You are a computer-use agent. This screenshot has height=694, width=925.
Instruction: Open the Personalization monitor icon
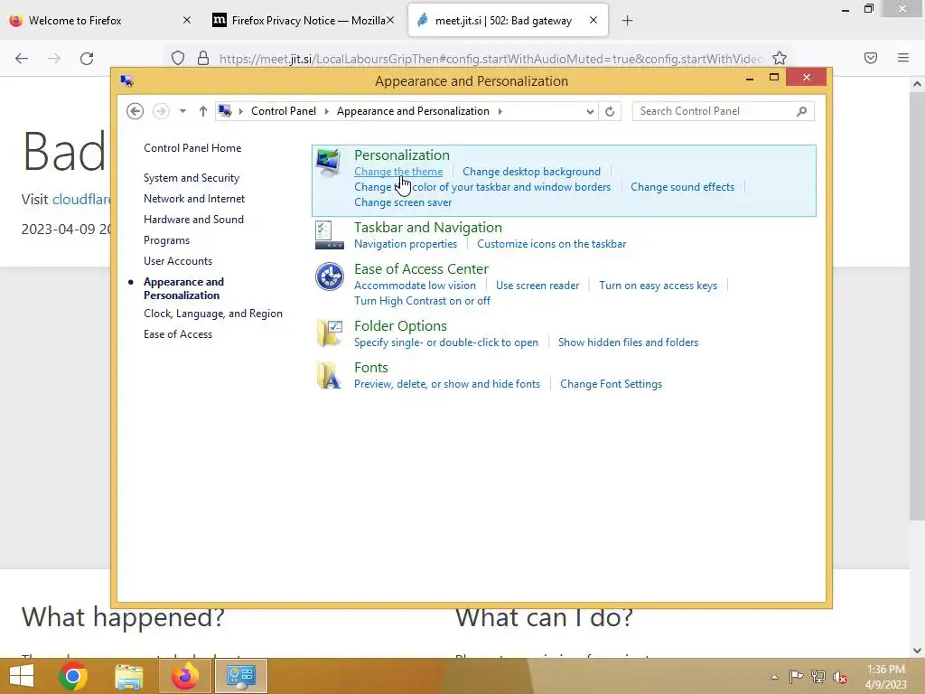(x=329, y=163)
